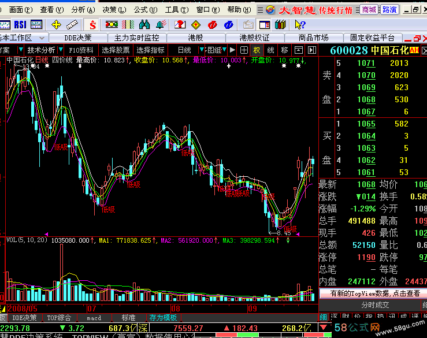Open the 画面(P) menu
427x338 pixels.
click(x=21, y=10)
